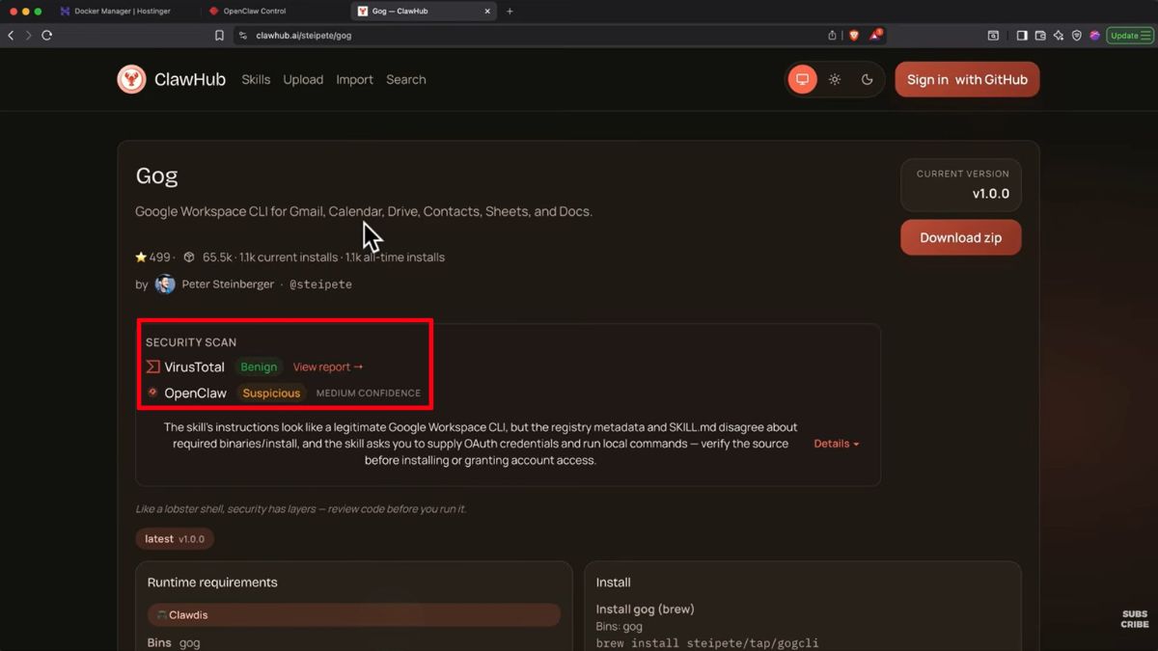Reload the page with the refresh icon
The width and height of the screenshot is (1158, 651).
pos(46,35)
